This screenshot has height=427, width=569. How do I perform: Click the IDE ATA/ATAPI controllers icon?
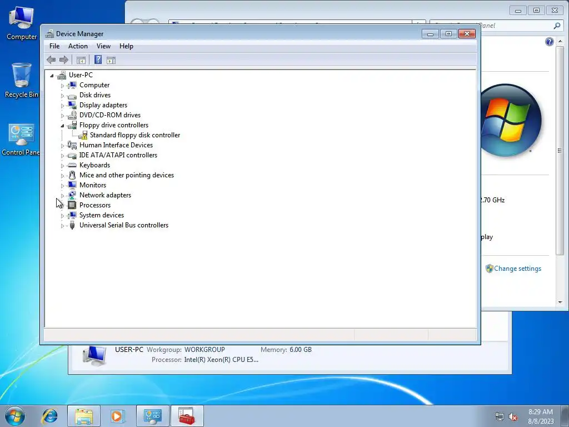[x=72, y=156]
